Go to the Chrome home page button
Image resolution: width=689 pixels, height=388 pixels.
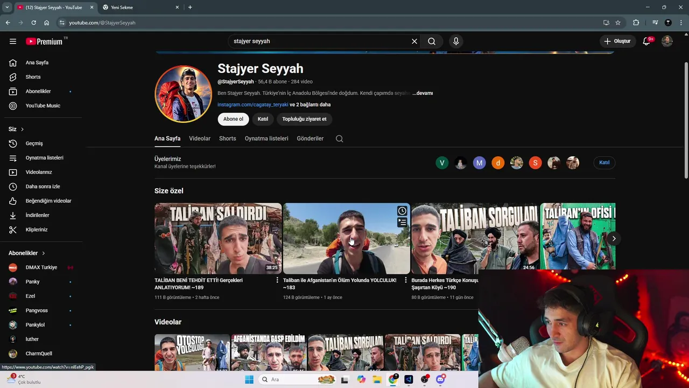coord(47,23)
